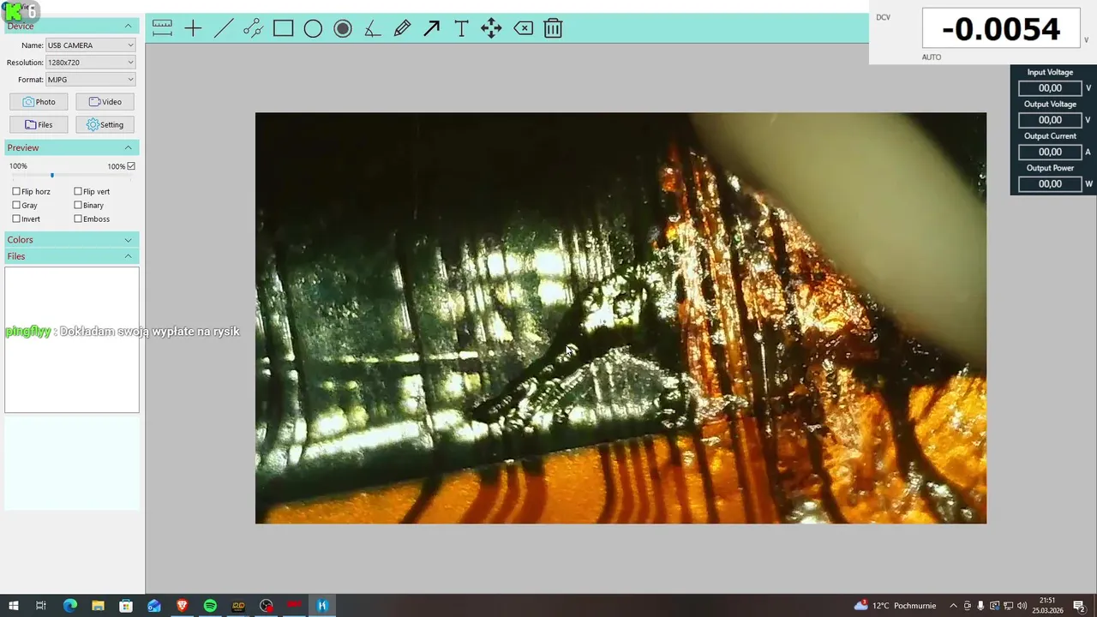This screenshot has height=617, width=1097.
Task: Click the DCV multimeter reading display
Action: pyautogui.click(x=1001, y=29)
